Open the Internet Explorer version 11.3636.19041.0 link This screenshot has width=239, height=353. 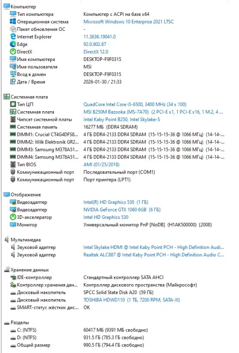(x=100, y=37)
